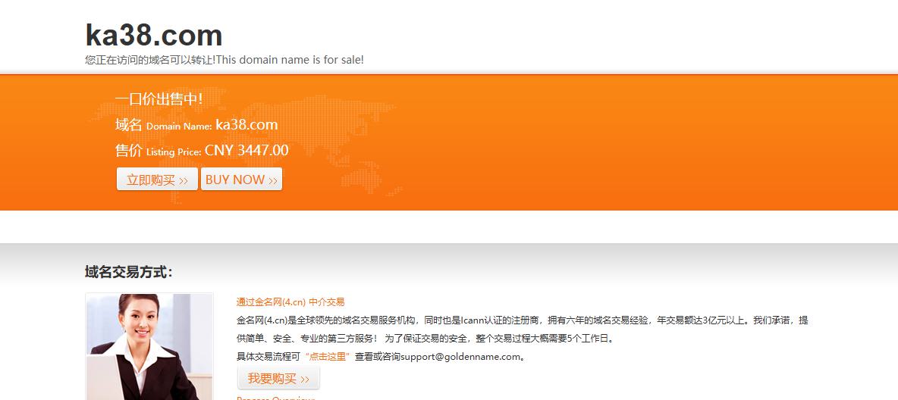Click the 'This domain name is for sale!' tagline

290,60
